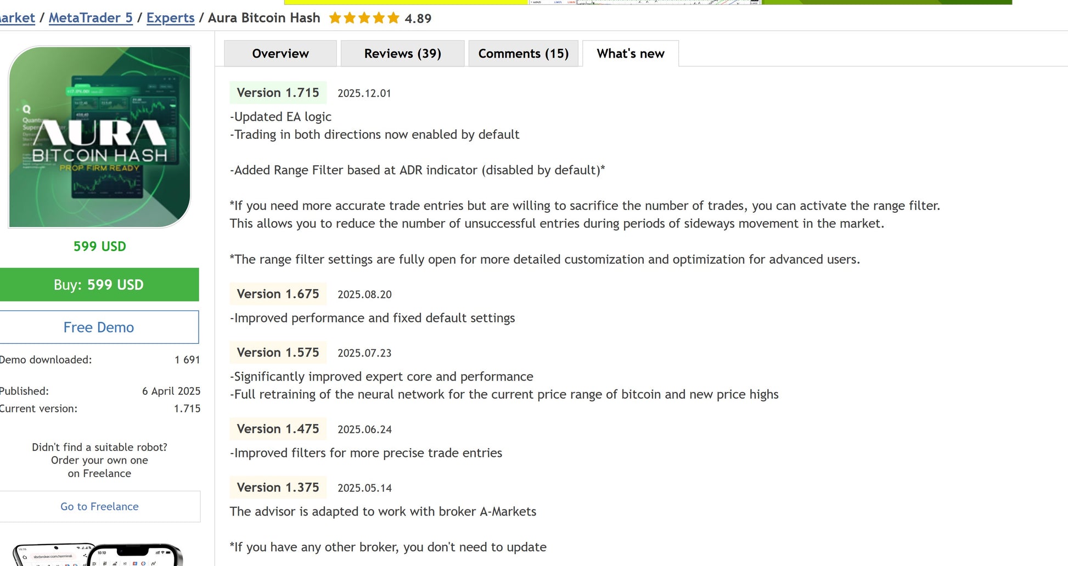Select the What's new tab
The width and height of the screenshot is (1068, 566).
pos(631,54)
